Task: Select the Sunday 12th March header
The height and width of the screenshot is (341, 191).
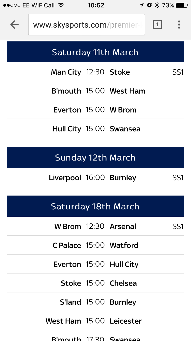Action: pyautogui.click(x=95, y=157)
